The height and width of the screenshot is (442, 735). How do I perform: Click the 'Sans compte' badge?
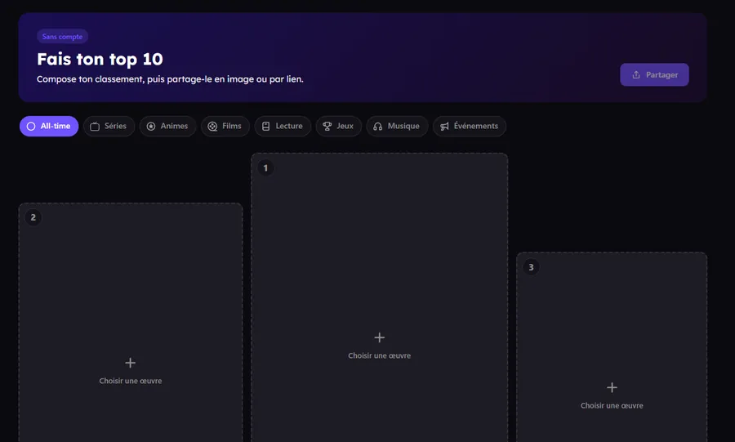(x=62, y=37)
